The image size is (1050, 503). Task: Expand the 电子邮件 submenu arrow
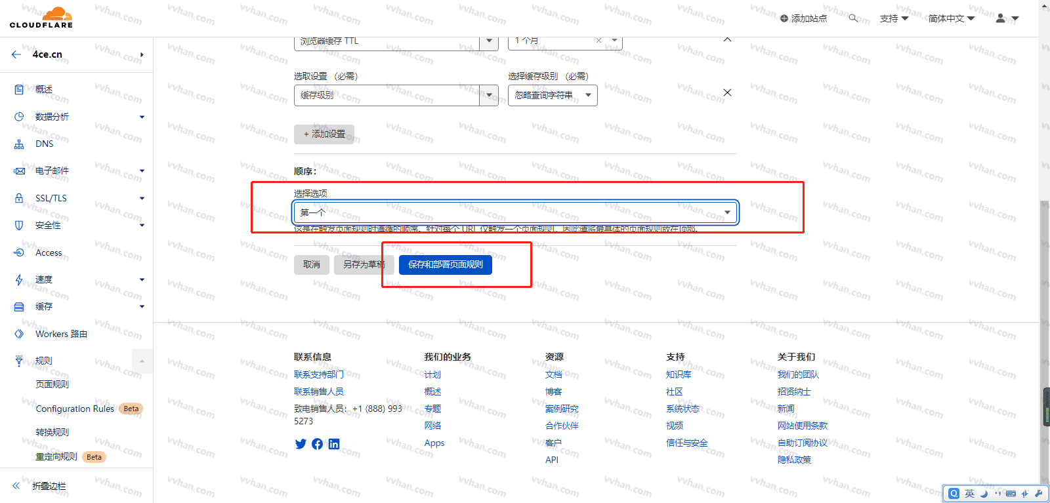[142, 171]
